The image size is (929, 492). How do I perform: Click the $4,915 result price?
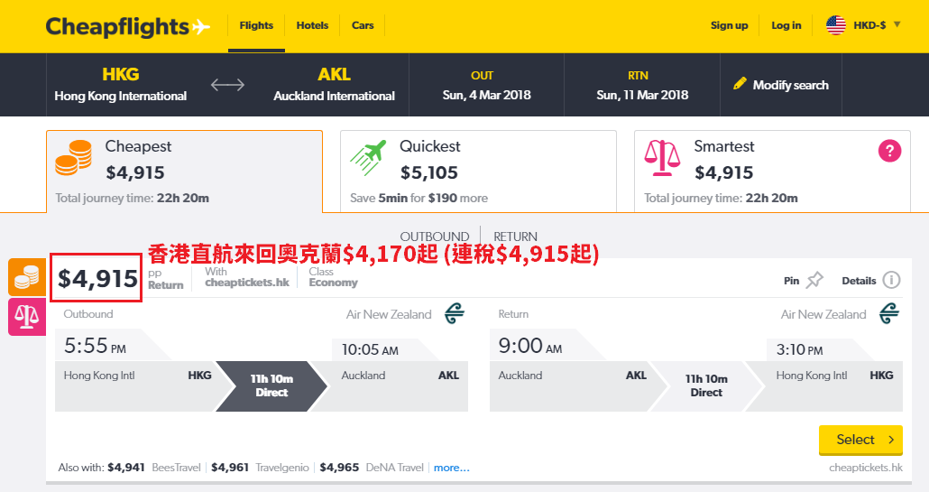[97, 278]
